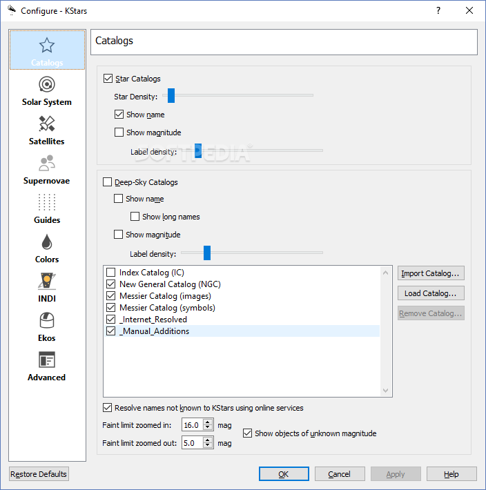The height and width of the screenshot is (490, 486).
Task: Click Load Catalog button
Action: (x=431, y=293)
